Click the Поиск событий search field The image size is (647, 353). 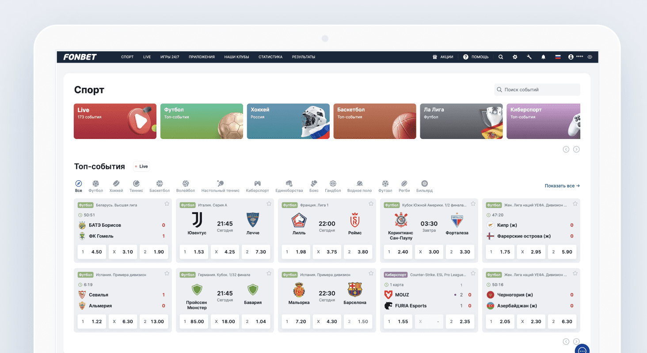click(537, 90)
